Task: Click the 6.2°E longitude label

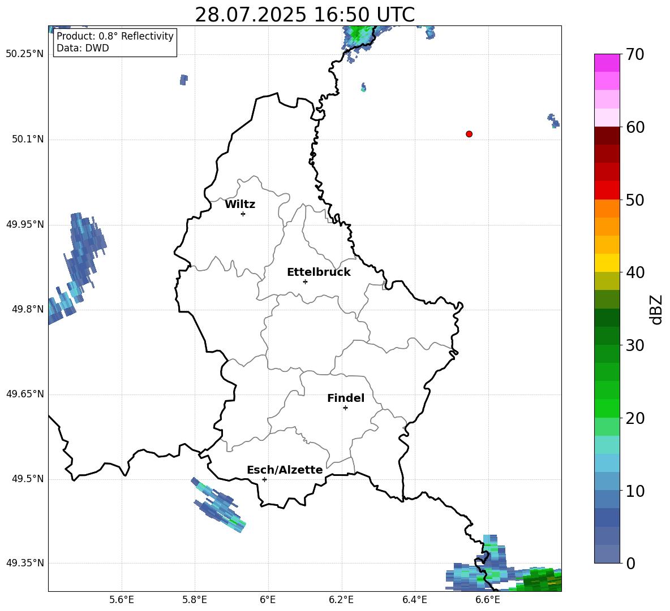Action: 341,600
